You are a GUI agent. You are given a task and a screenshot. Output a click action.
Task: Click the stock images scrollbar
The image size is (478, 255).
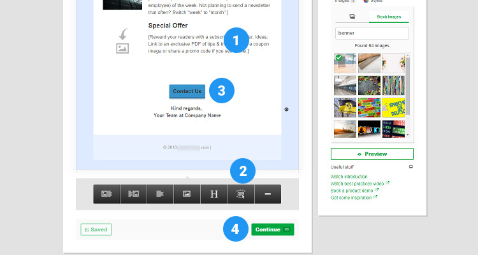(x=408, y=85)
